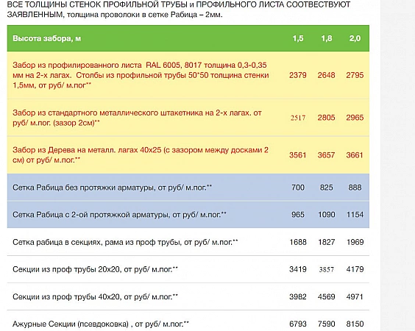Click the profiled sheet fence row description
This screenshot has height=331, width=415.
[x=141, y=75]
